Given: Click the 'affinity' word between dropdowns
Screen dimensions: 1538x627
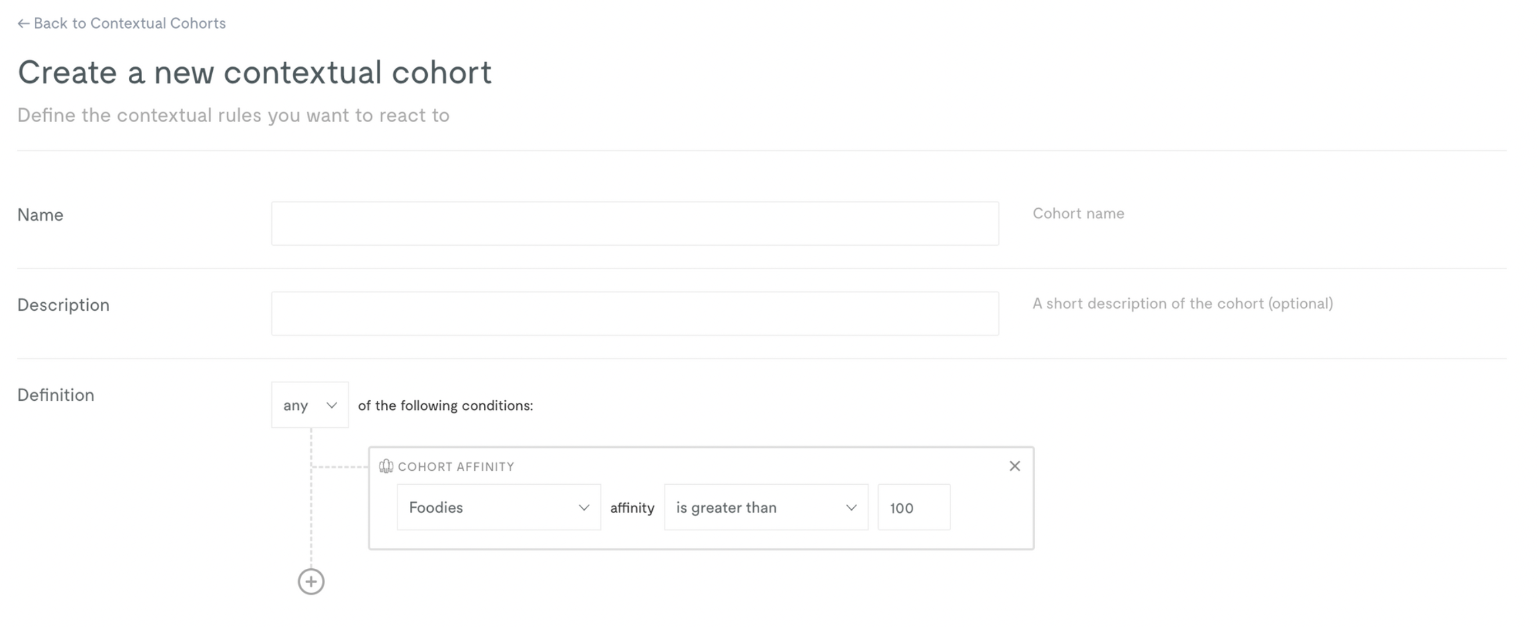Looking at the screenshot, I should [632, 508].
